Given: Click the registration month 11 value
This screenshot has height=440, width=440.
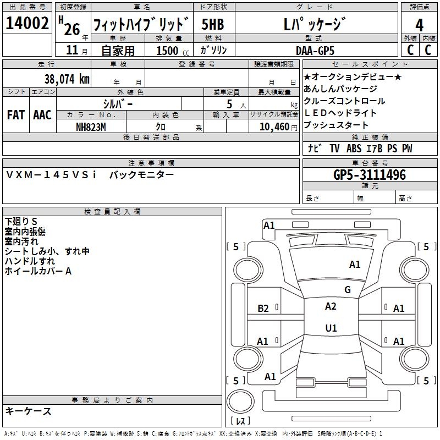Looking at the screenshot, I should [x=72, y=50].
